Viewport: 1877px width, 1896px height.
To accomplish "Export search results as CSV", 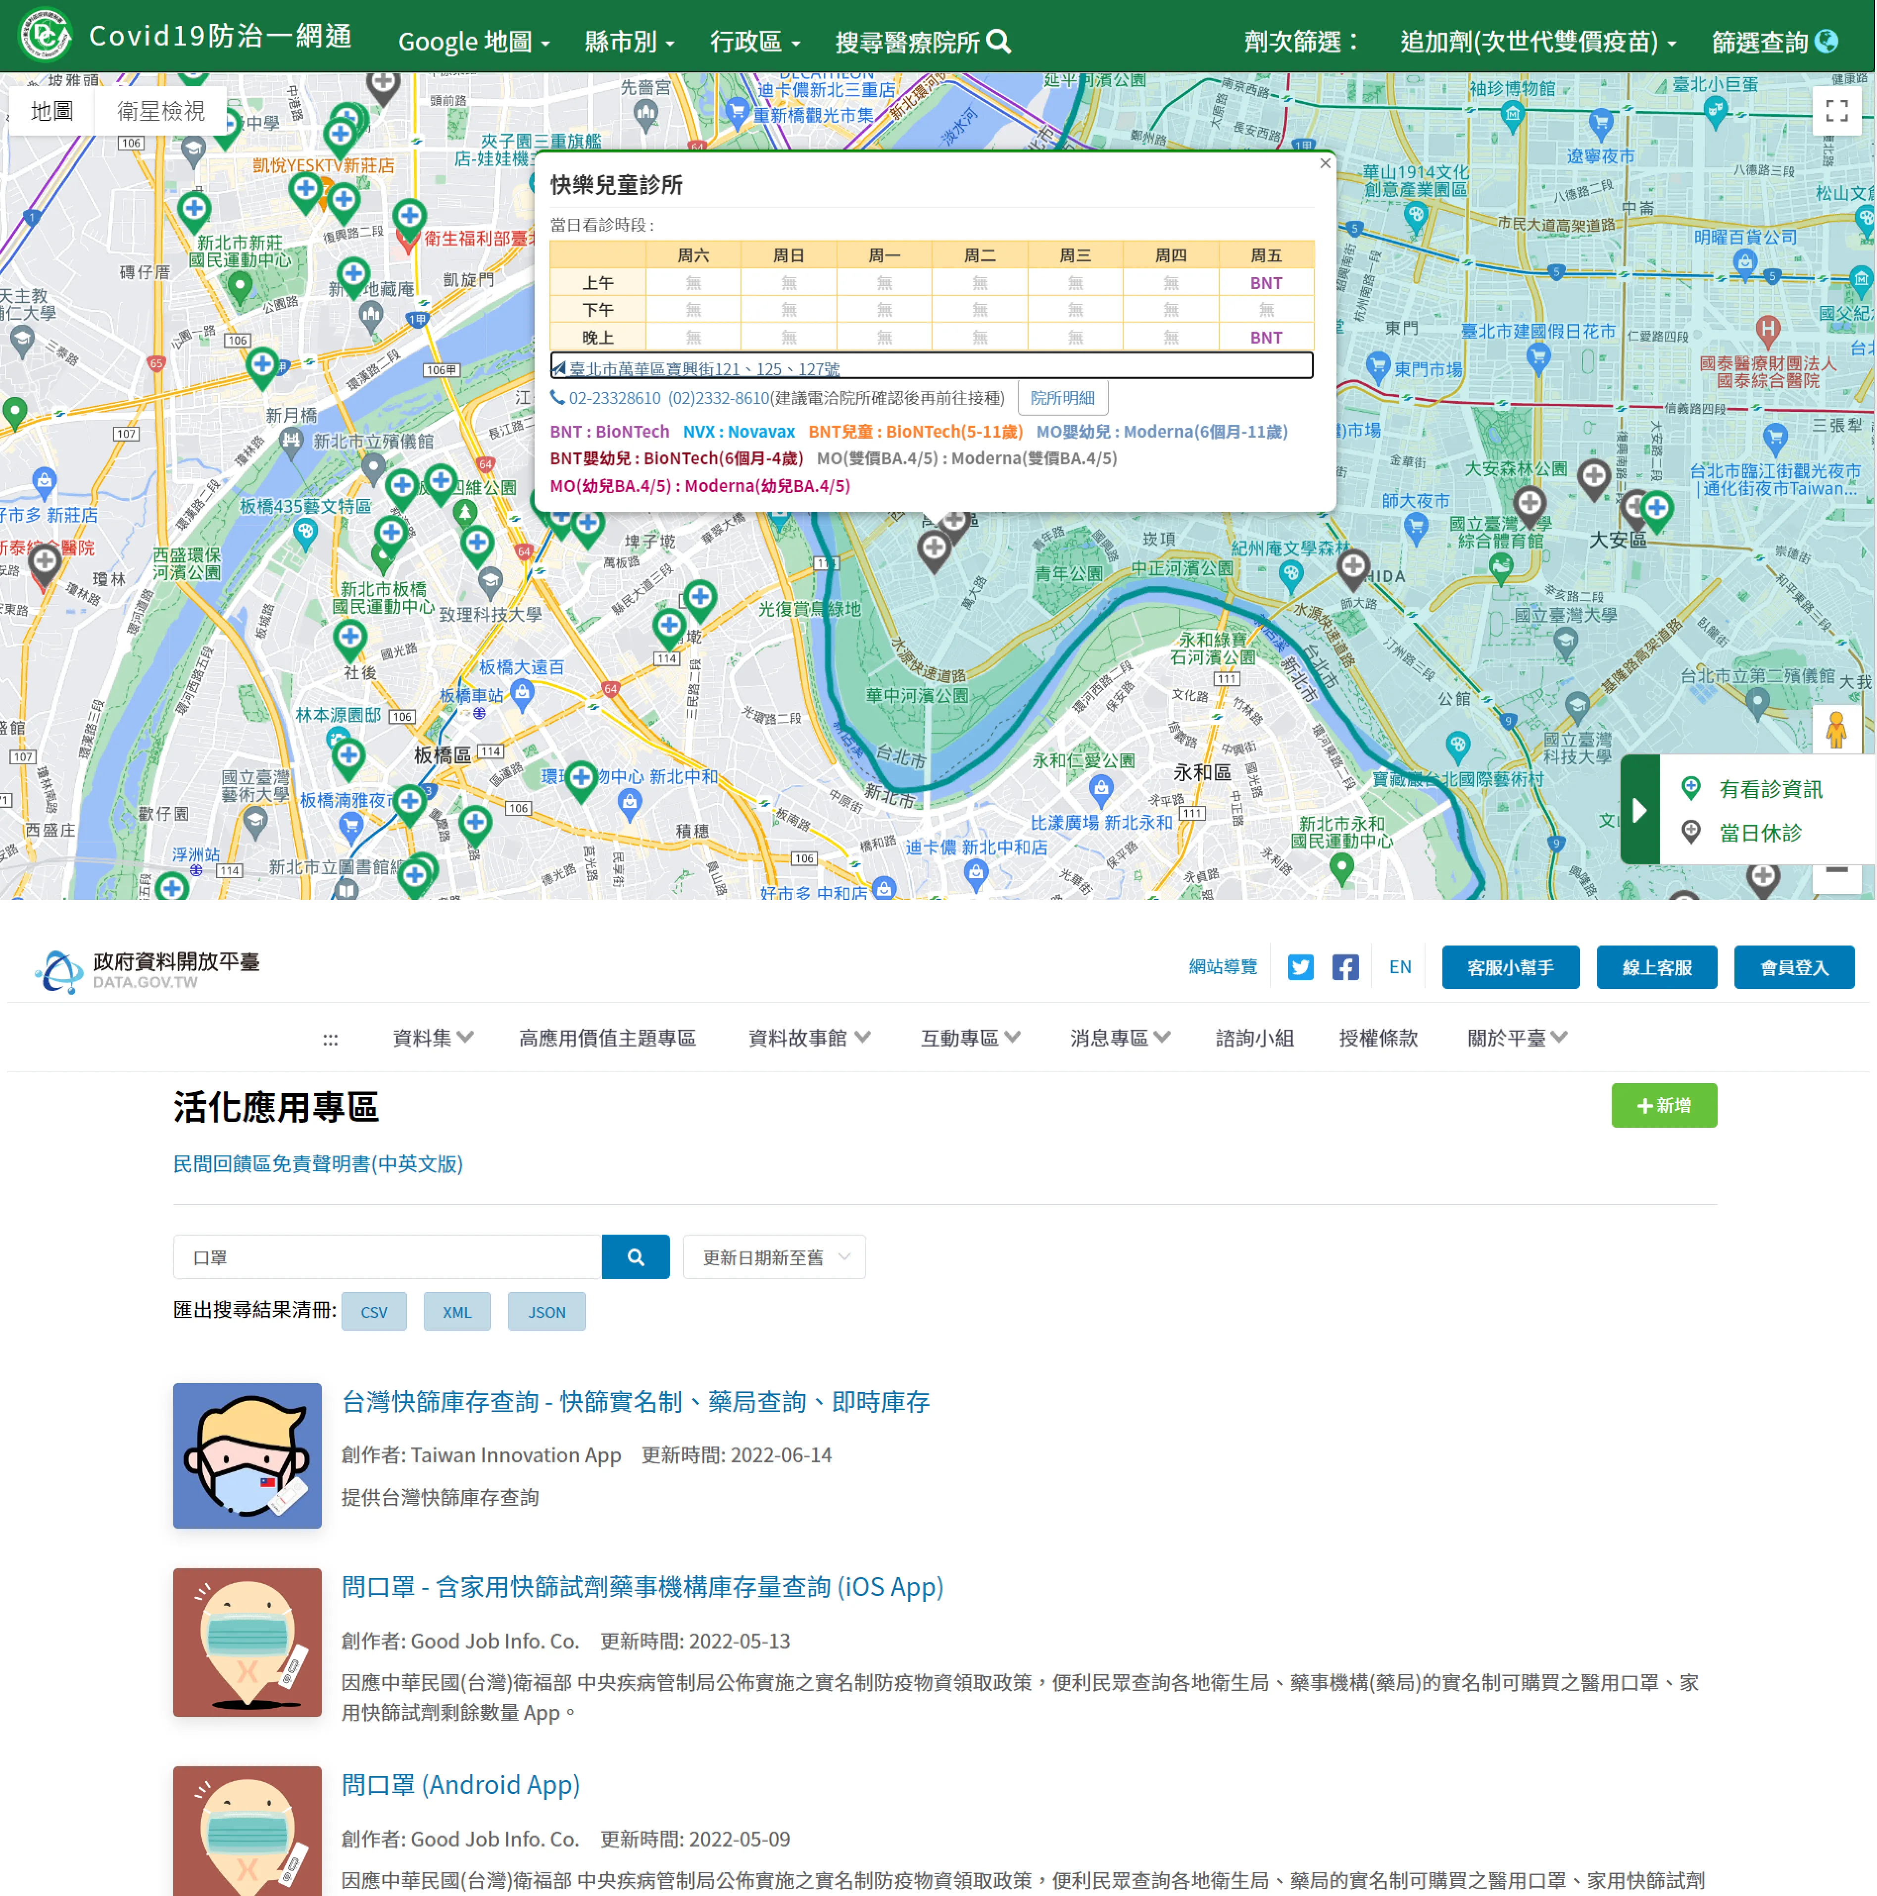I will pos(374,1311).
